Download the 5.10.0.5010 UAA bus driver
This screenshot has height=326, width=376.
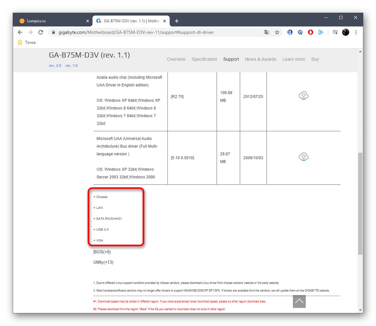[x=304, y=157]
